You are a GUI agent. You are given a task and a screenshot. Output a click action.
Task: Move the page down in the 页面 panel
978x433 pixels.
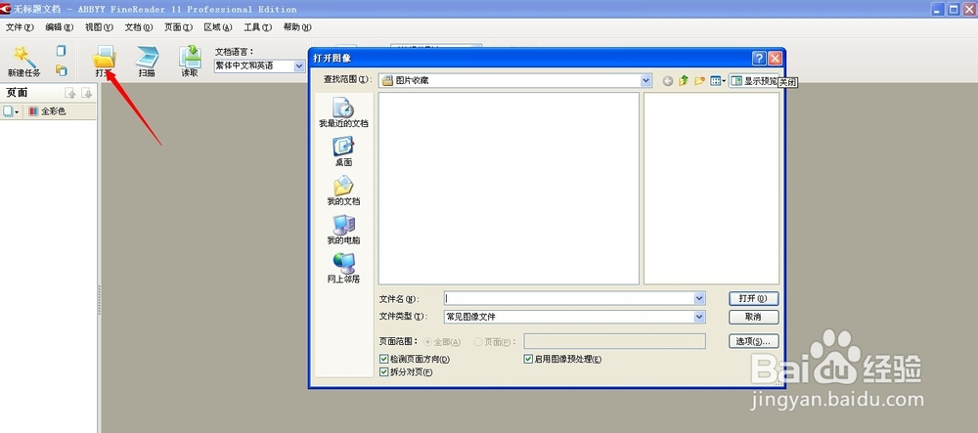tap(87, 94)
